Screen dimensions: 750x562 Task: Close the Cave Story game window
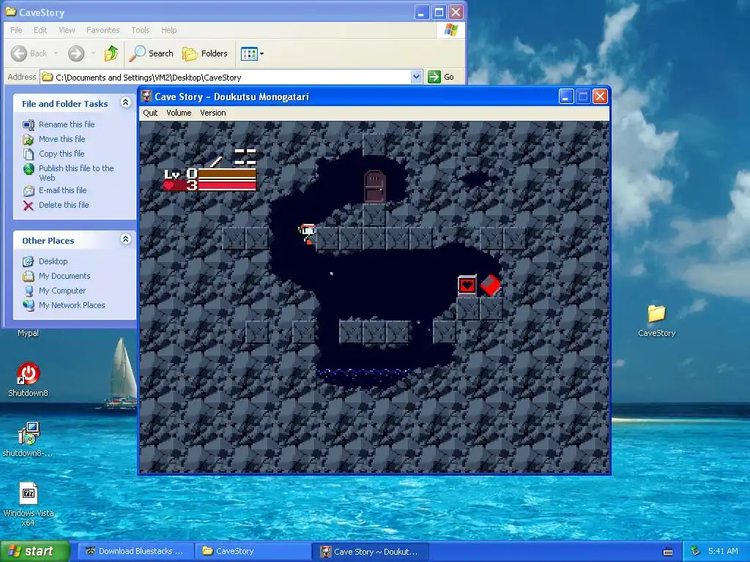pos(601,97)
